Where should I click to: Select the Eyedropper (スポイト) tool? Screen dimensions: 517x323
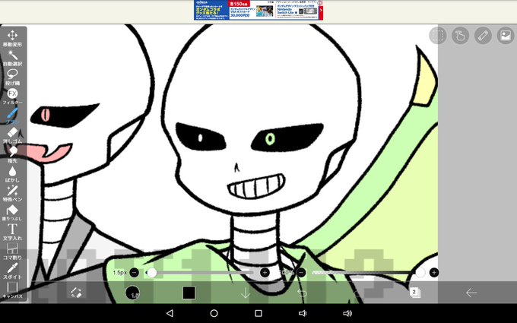click(12, 271)
